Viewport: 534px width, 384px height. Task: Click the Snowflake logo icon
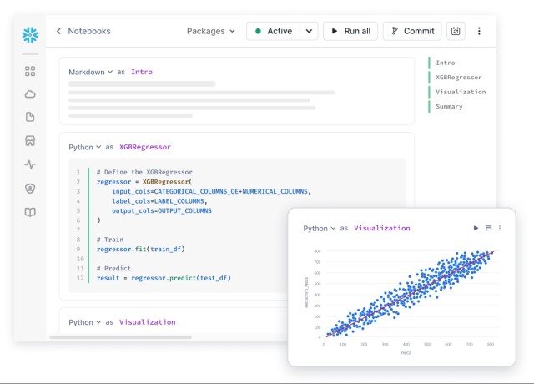(30, 34)
